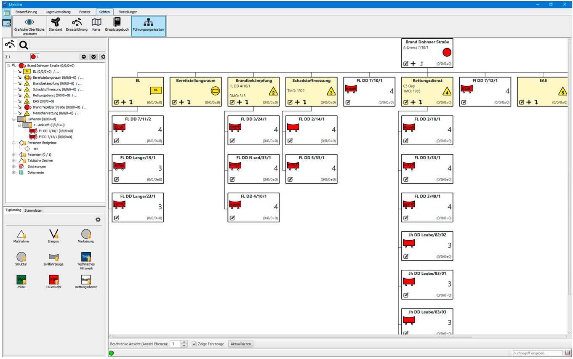Pick the Polizei catalog icon
The image size is (573, 359).
coord(21,279)
